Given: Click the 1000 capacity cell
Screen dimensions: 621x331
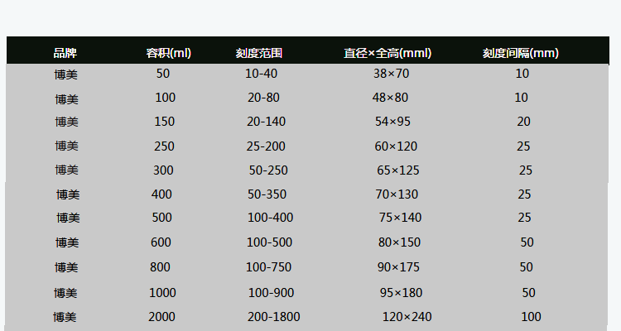Looking at the screenshot, I should click(x=162, y=293).
